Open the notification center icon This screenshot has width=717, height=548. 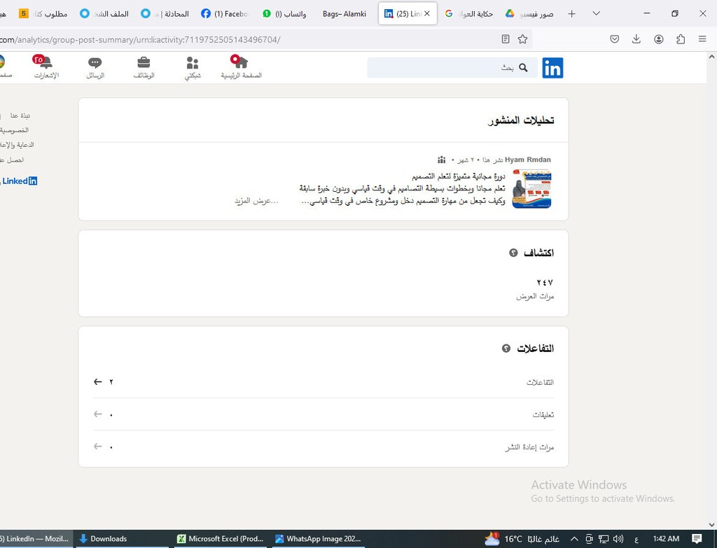[x=697, y=539]
